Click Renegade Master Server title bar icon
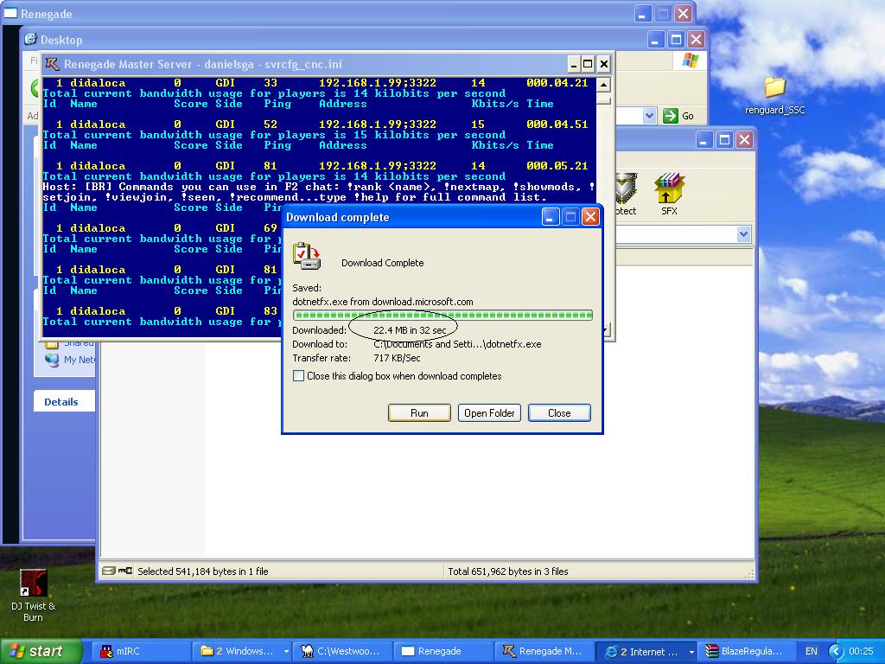This screenshot has height=664, width=885. click(53, 64)
